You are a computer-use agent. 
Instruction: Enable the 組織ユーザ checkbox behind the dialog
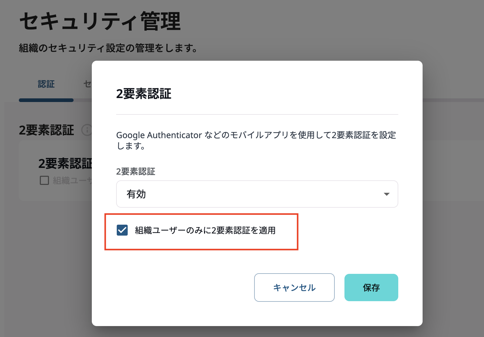[x=44, y=180]
